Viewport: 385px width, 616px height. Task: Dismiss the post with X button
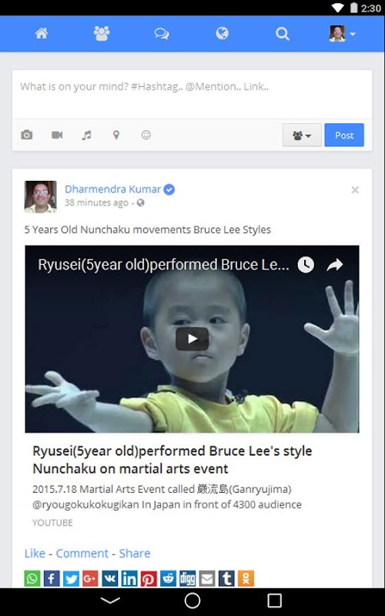355,190
